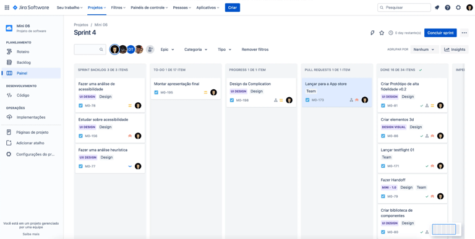This screenshot has height=239, width=475.
Task: Open the more options ellipsis button
Action: pos(464,33)
